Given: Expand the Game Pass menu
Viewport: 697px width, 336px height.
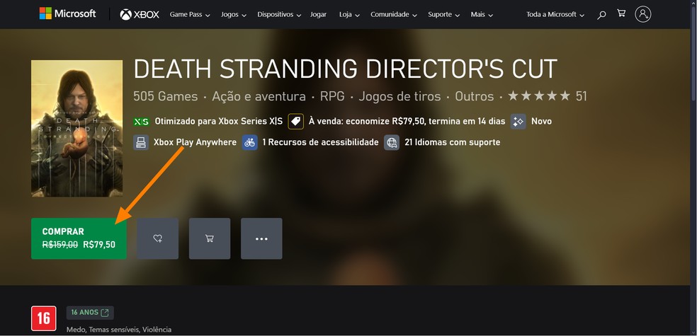Looking at the screenshot, I should [x=190, y=15].
